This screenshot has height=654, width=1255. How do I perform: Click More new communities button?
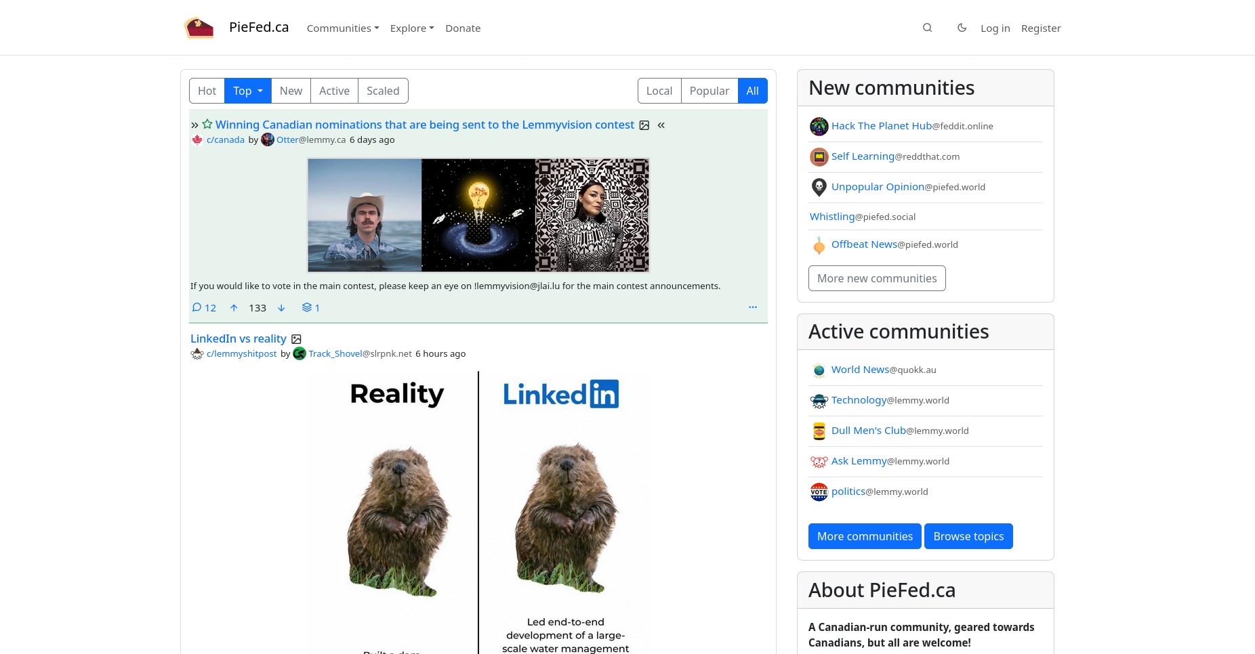(877, 278)
